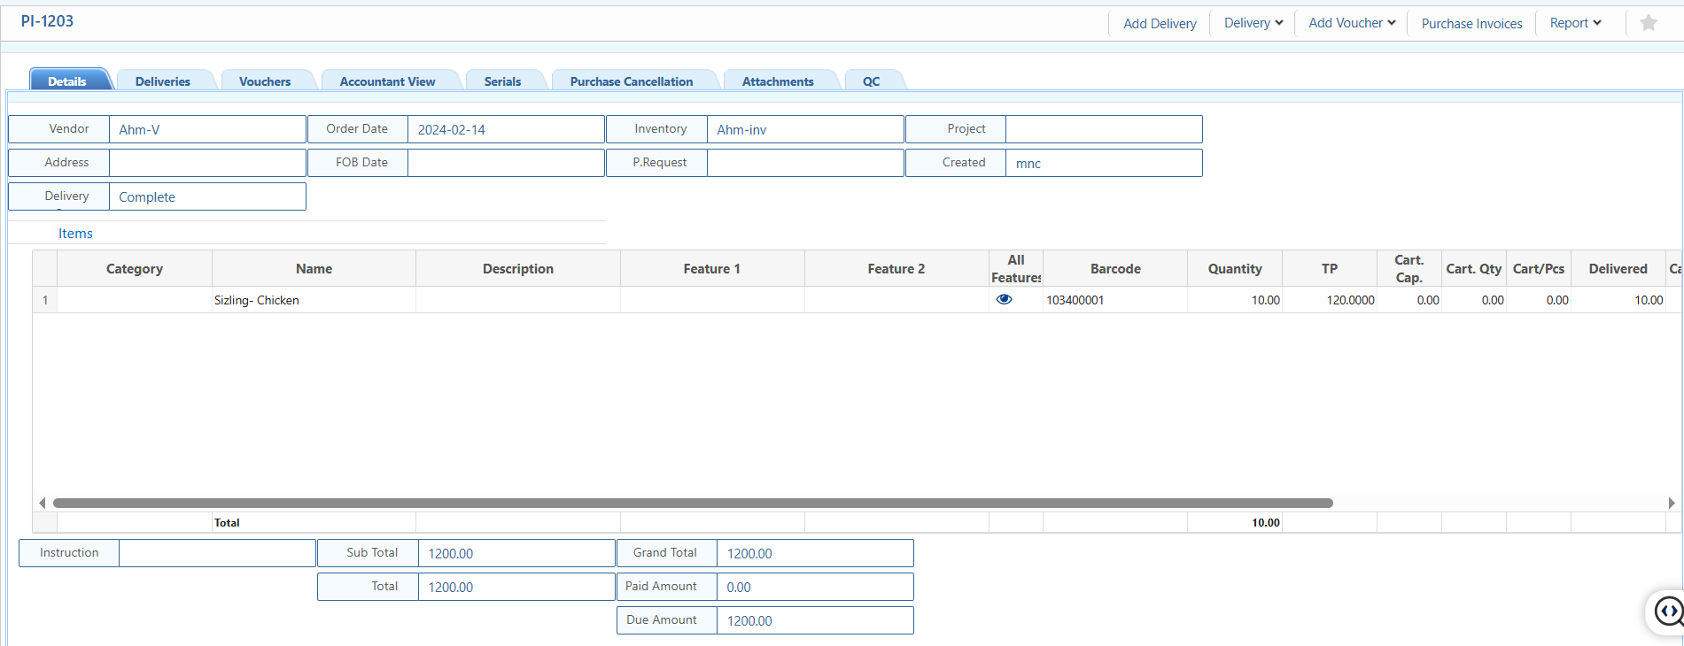1684x646 pixels.
Task: Click the Description column header
Action: pyautogui.click(x=518, y=268)
